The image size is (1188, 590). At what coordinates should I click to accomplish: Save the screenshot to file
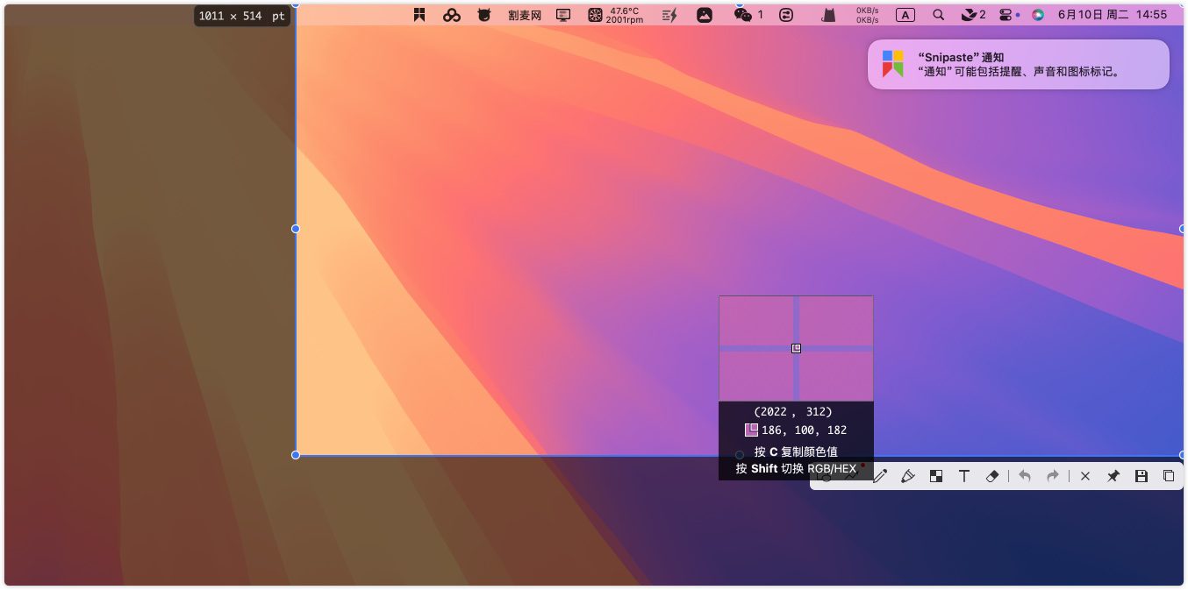coord(1141,476)
